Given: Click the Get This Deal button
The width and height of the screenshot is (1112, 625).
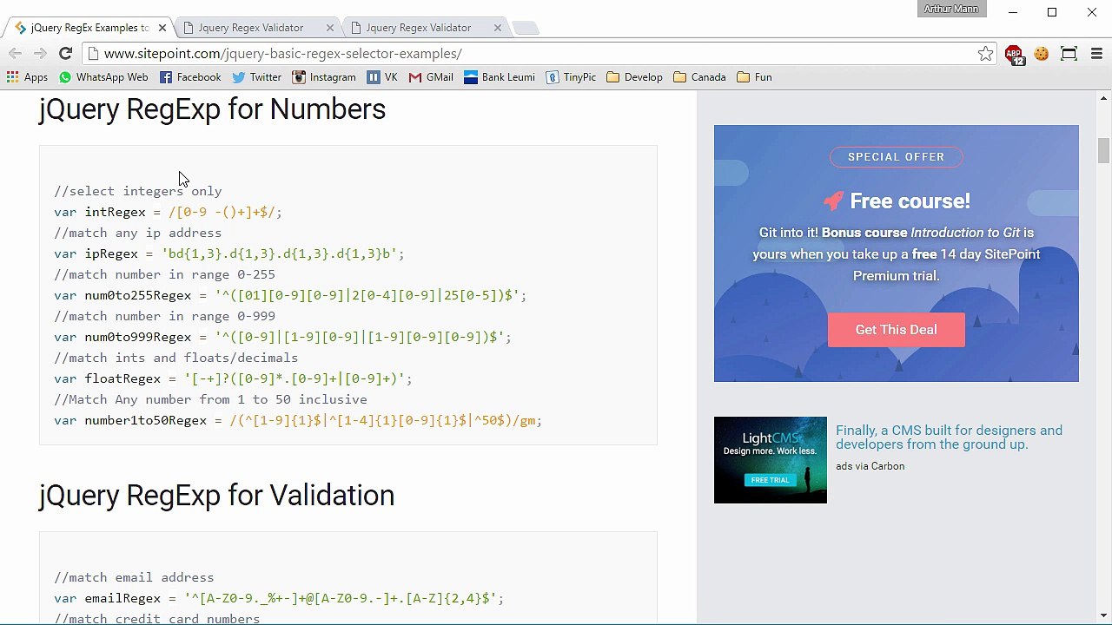Looking at the screenshot, I should coord(896,330).
